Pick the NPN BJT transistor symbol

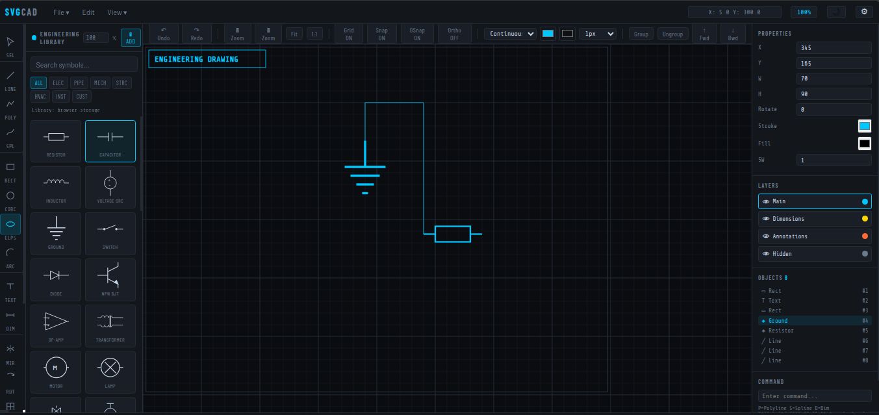point(110,279)
